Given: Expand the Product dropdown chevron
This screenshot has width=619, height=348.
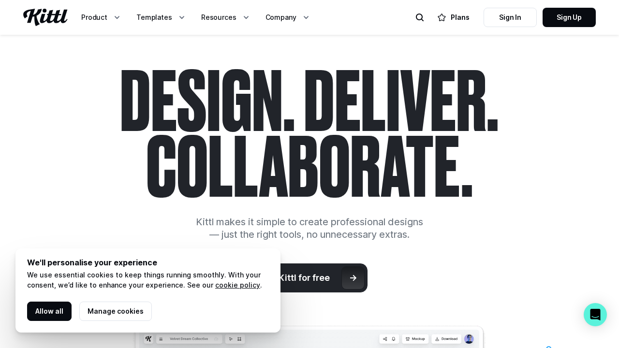Looking at the screenshot, I should [x=117, y=17].
